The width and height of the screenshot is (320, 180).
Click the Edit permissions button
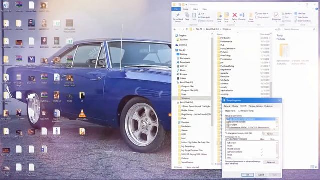coord(271,134)
